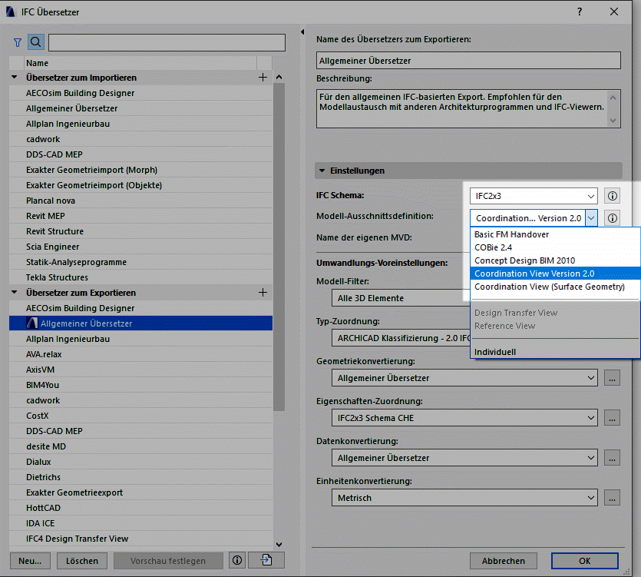Screen dimensions: 641x577
Task: Click the ARCHICAD icon on selected Allgemeiner Übersetzer
Action: (x=32, y=323)
